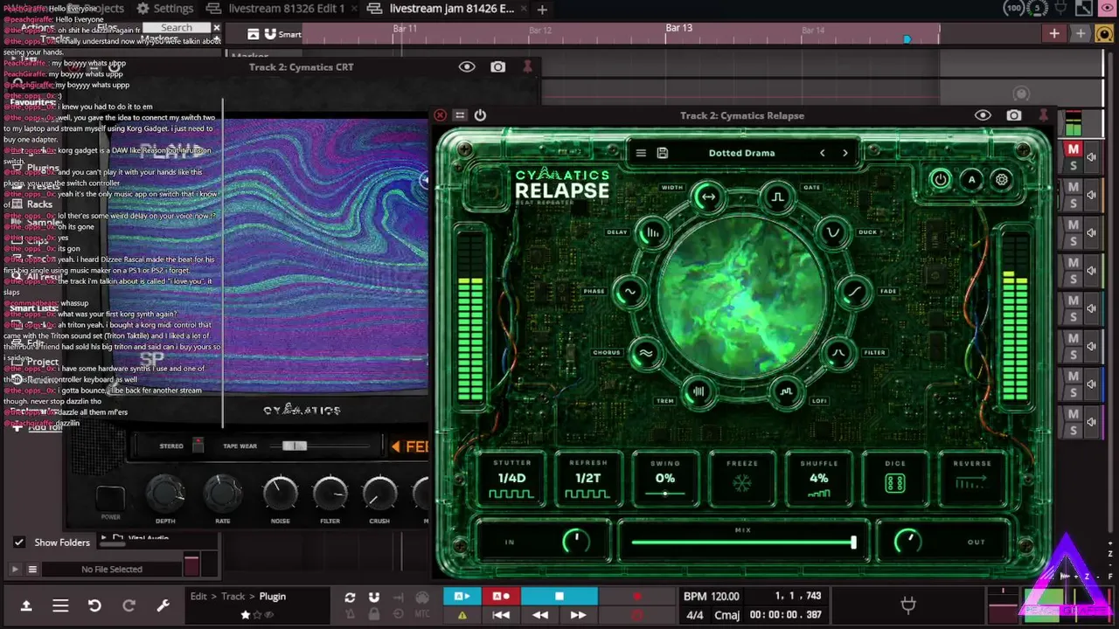Click the BPM 120.00 tempo field
Screen dimensions: 1119x629
[x=712, y=597]
